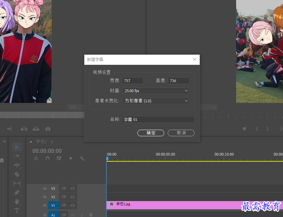The height and width of the screenshot is (217, 283).
Task: Export frame with the camera icon
Action: (48, 129)
